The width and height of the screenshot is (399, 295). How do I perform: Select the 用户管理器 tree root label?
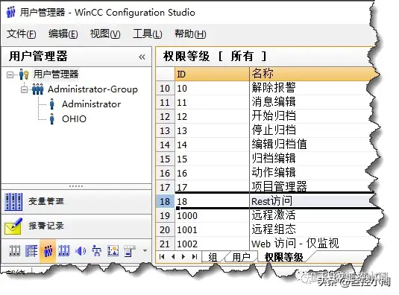[x=56, y=74]
